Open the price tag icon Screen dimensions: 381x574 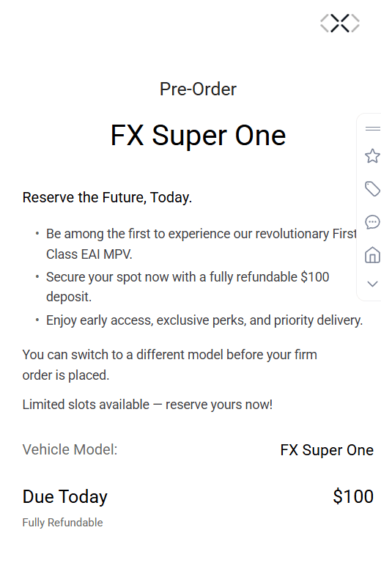[373, 188]
